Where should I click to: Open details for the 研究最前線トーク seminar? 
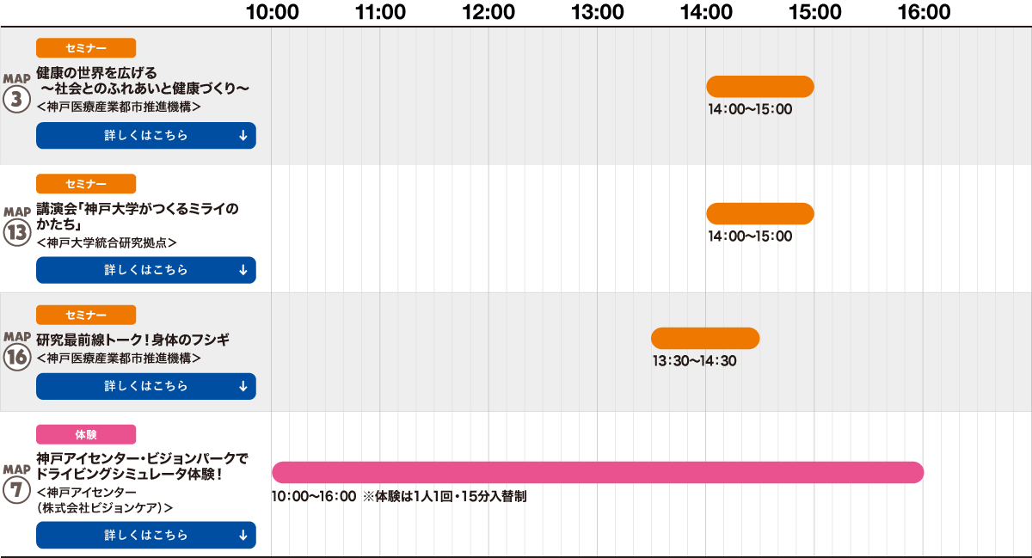pos(146,386)
